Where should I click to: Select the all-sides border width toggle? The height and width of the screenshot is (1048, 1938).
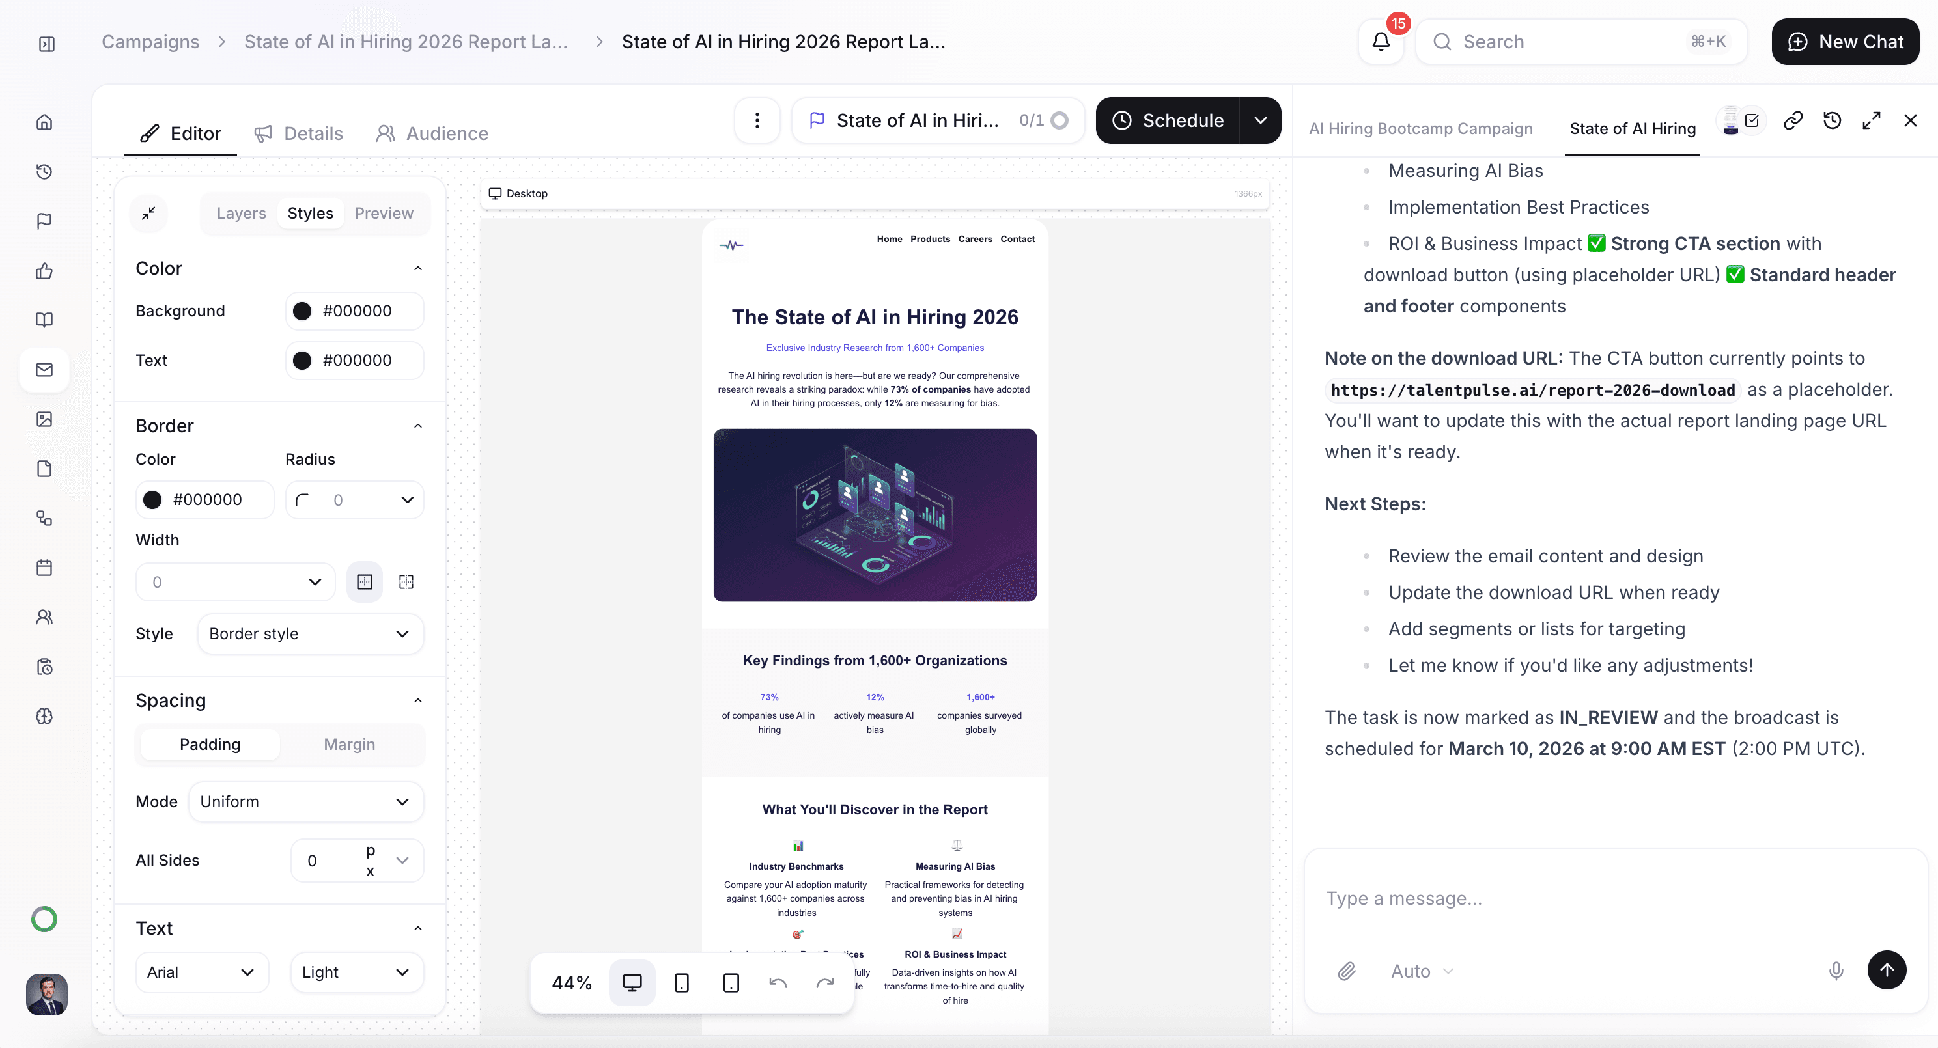364,582
